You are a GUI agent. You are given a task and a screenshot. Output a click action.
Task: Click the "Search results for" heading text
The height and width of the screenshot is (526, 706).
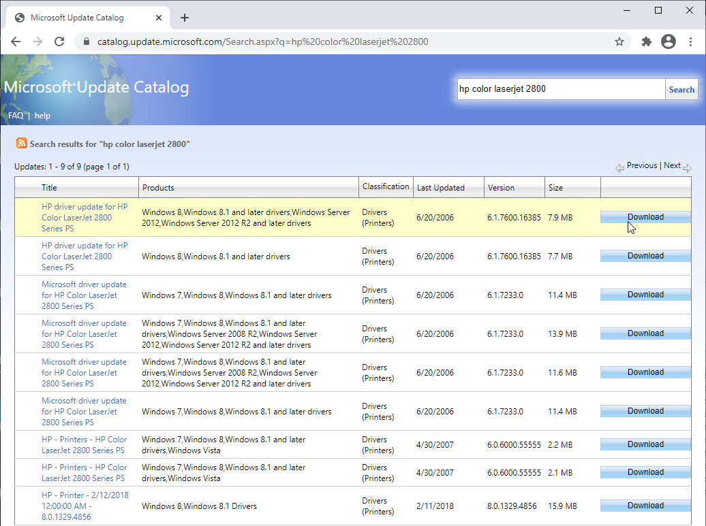tap(110, 144)
